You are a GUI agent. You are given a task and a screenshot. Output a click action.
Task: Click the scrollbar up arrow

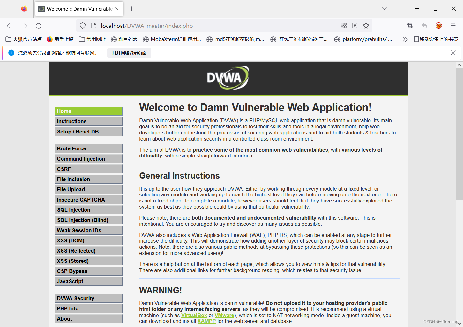click(x=459, y=65)
